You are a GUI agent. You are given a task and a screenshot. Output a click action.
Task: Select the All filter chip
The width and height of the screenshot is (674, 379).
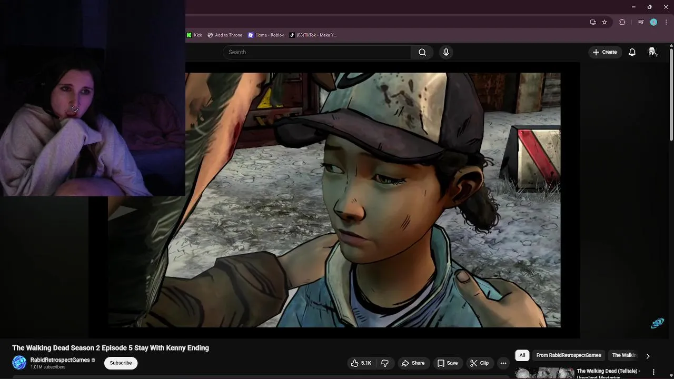(522, 355)
